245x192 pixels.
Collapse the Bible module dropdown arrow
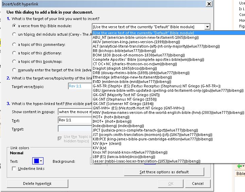[x=207, y=27]
